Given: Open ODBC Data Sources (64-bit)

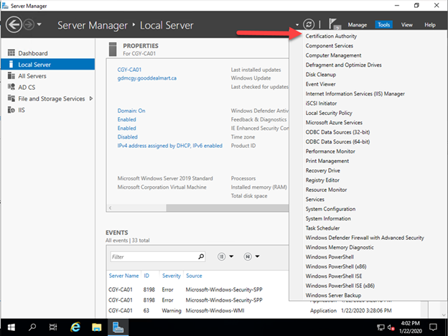Looking at the screenshot, I should click(x=337, y=141).
